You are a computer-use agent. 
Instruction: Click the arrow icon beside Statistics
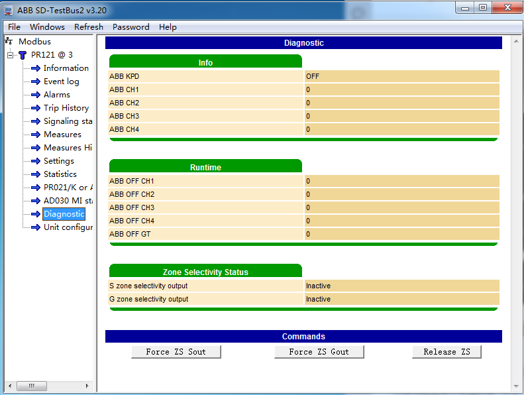36,174
